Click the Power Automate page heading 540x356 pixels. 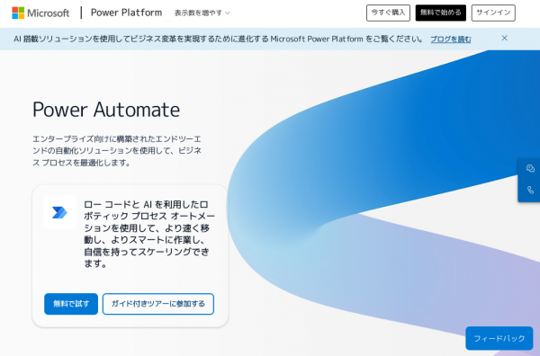(x=106, y=110)
